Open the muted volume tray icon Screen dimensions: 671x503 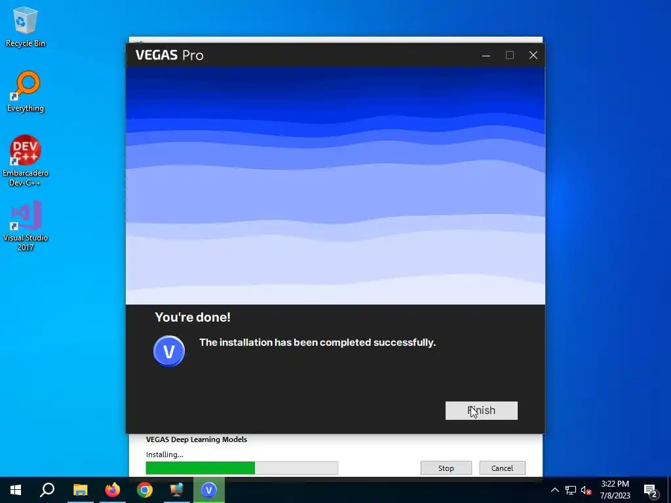(586, 490)
